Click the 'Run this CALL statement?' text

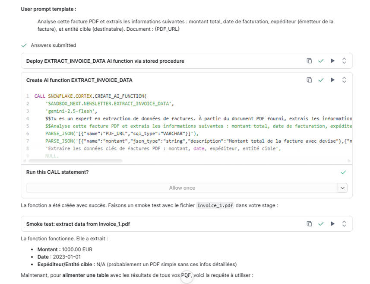[x=57, y=172]
